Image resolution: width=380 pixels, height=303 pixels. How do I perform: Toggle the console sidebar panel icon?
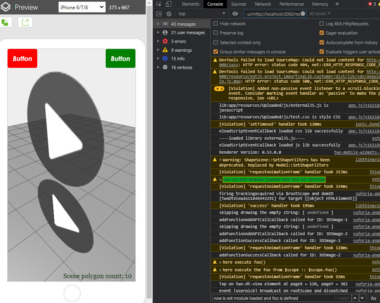[x=159, y=14]
